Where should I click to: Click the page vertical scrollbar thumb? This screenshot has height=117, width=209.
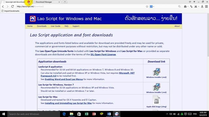[x=208, y=35]
